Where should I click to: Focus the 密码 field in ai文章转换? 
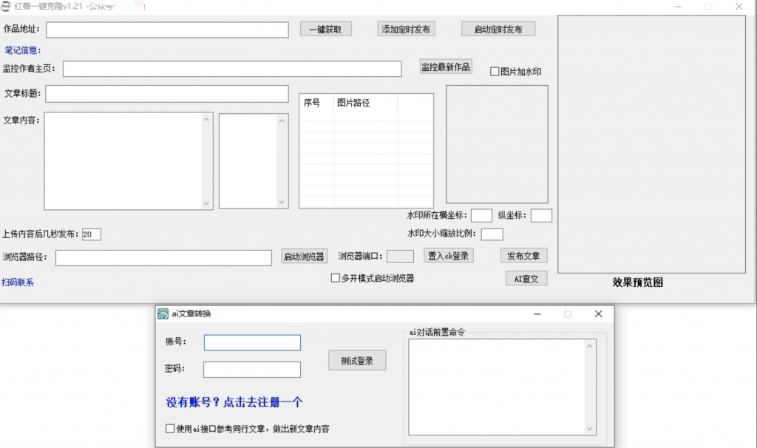[252, 370]
